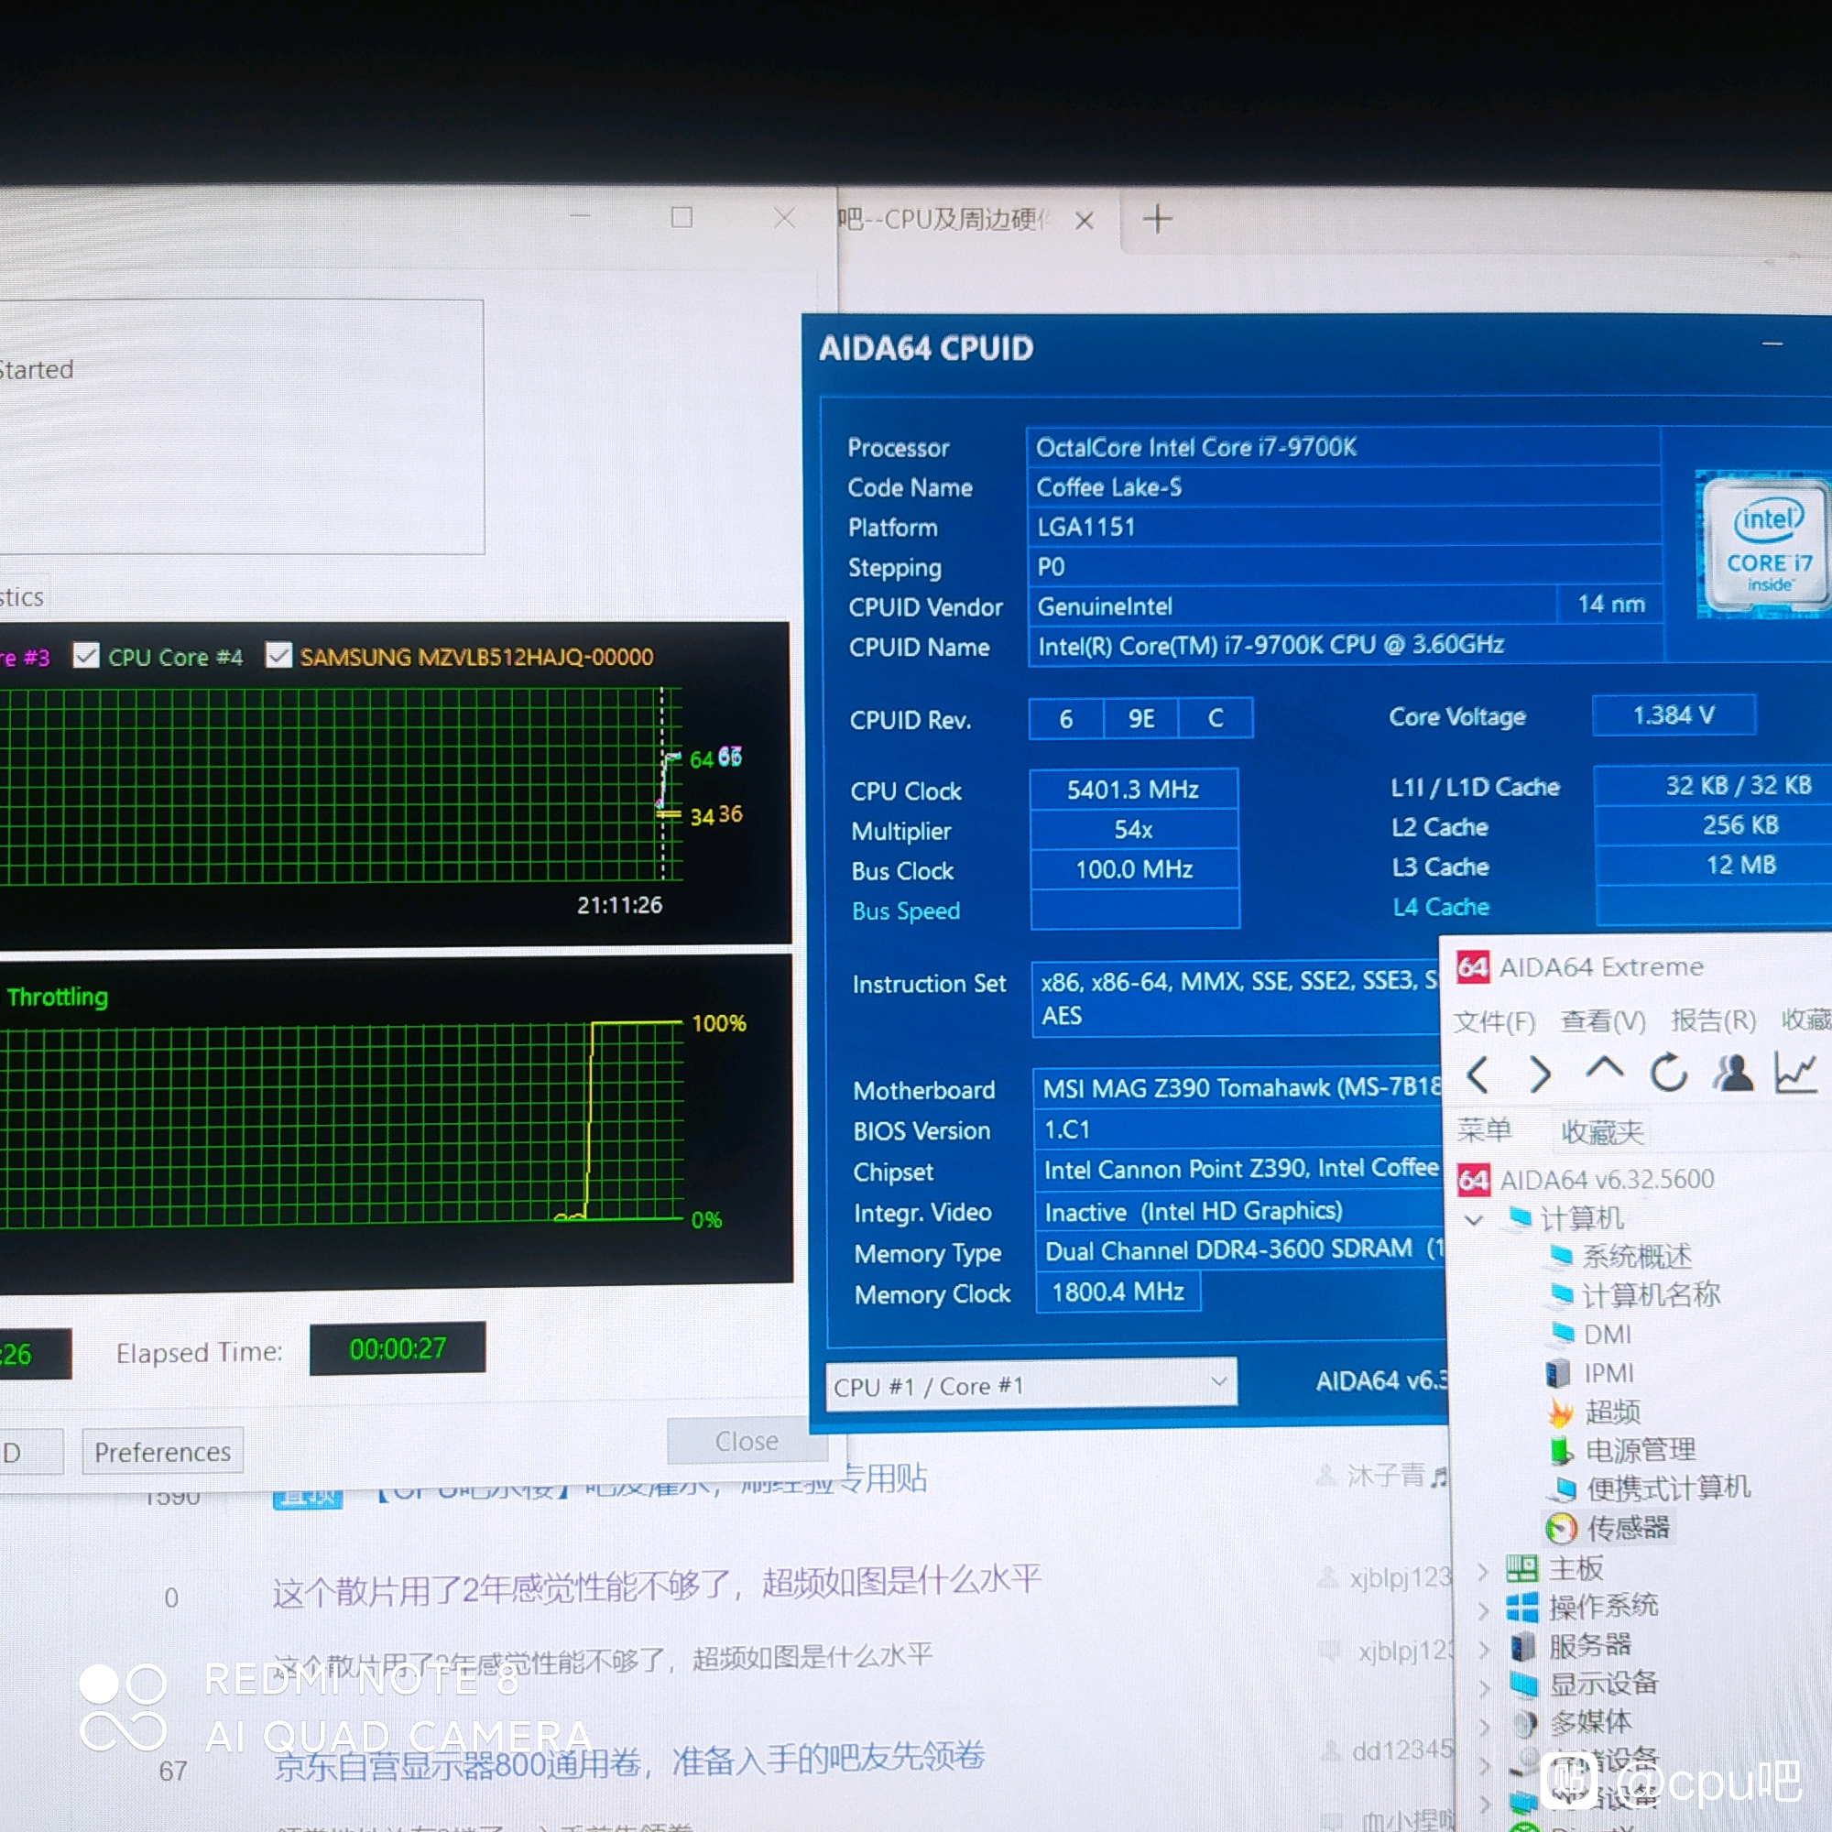Click the Intel Core i7 logo badge
This screenshot has width=1832, height=1832.
point(1765,544)
